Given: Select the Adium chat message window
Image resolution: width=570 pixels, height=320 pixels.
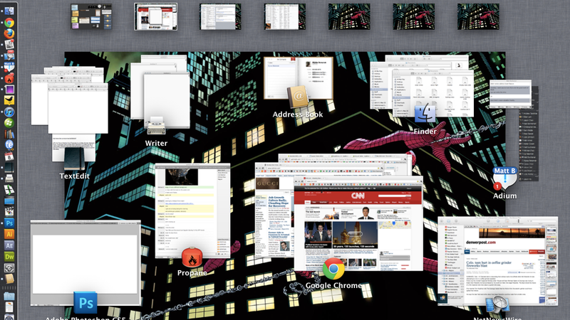Looking at the screenshot, I should tap(510, 94).
